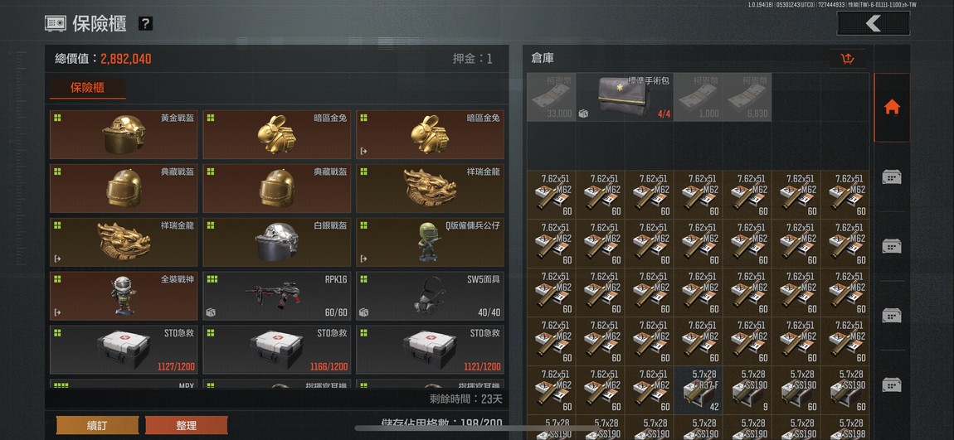Select the RPK16 rifle item
Screen dimensions: 954x440
coord(277,296)
